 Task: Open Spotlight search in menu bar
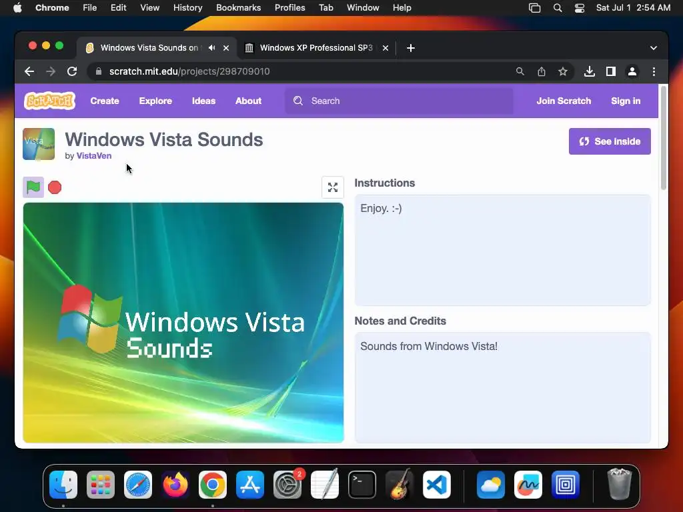point(557,8)
